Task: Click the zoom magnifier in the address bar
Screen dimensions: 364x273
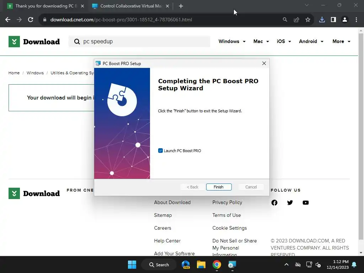Action: click(285, 20)
